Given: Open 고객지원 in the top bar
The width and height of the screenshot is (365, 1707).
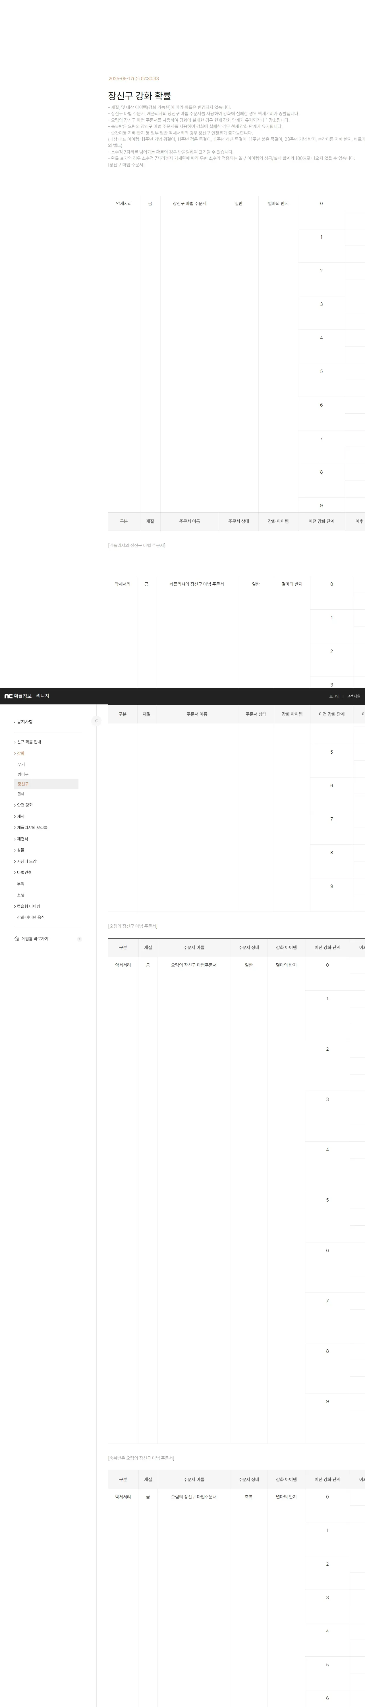Looking at the screenshot, I should click(353, 696).
